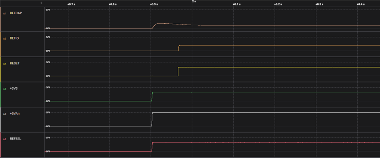
Task: Click the A5 channel identifier
Action: (x=4, y=89)
